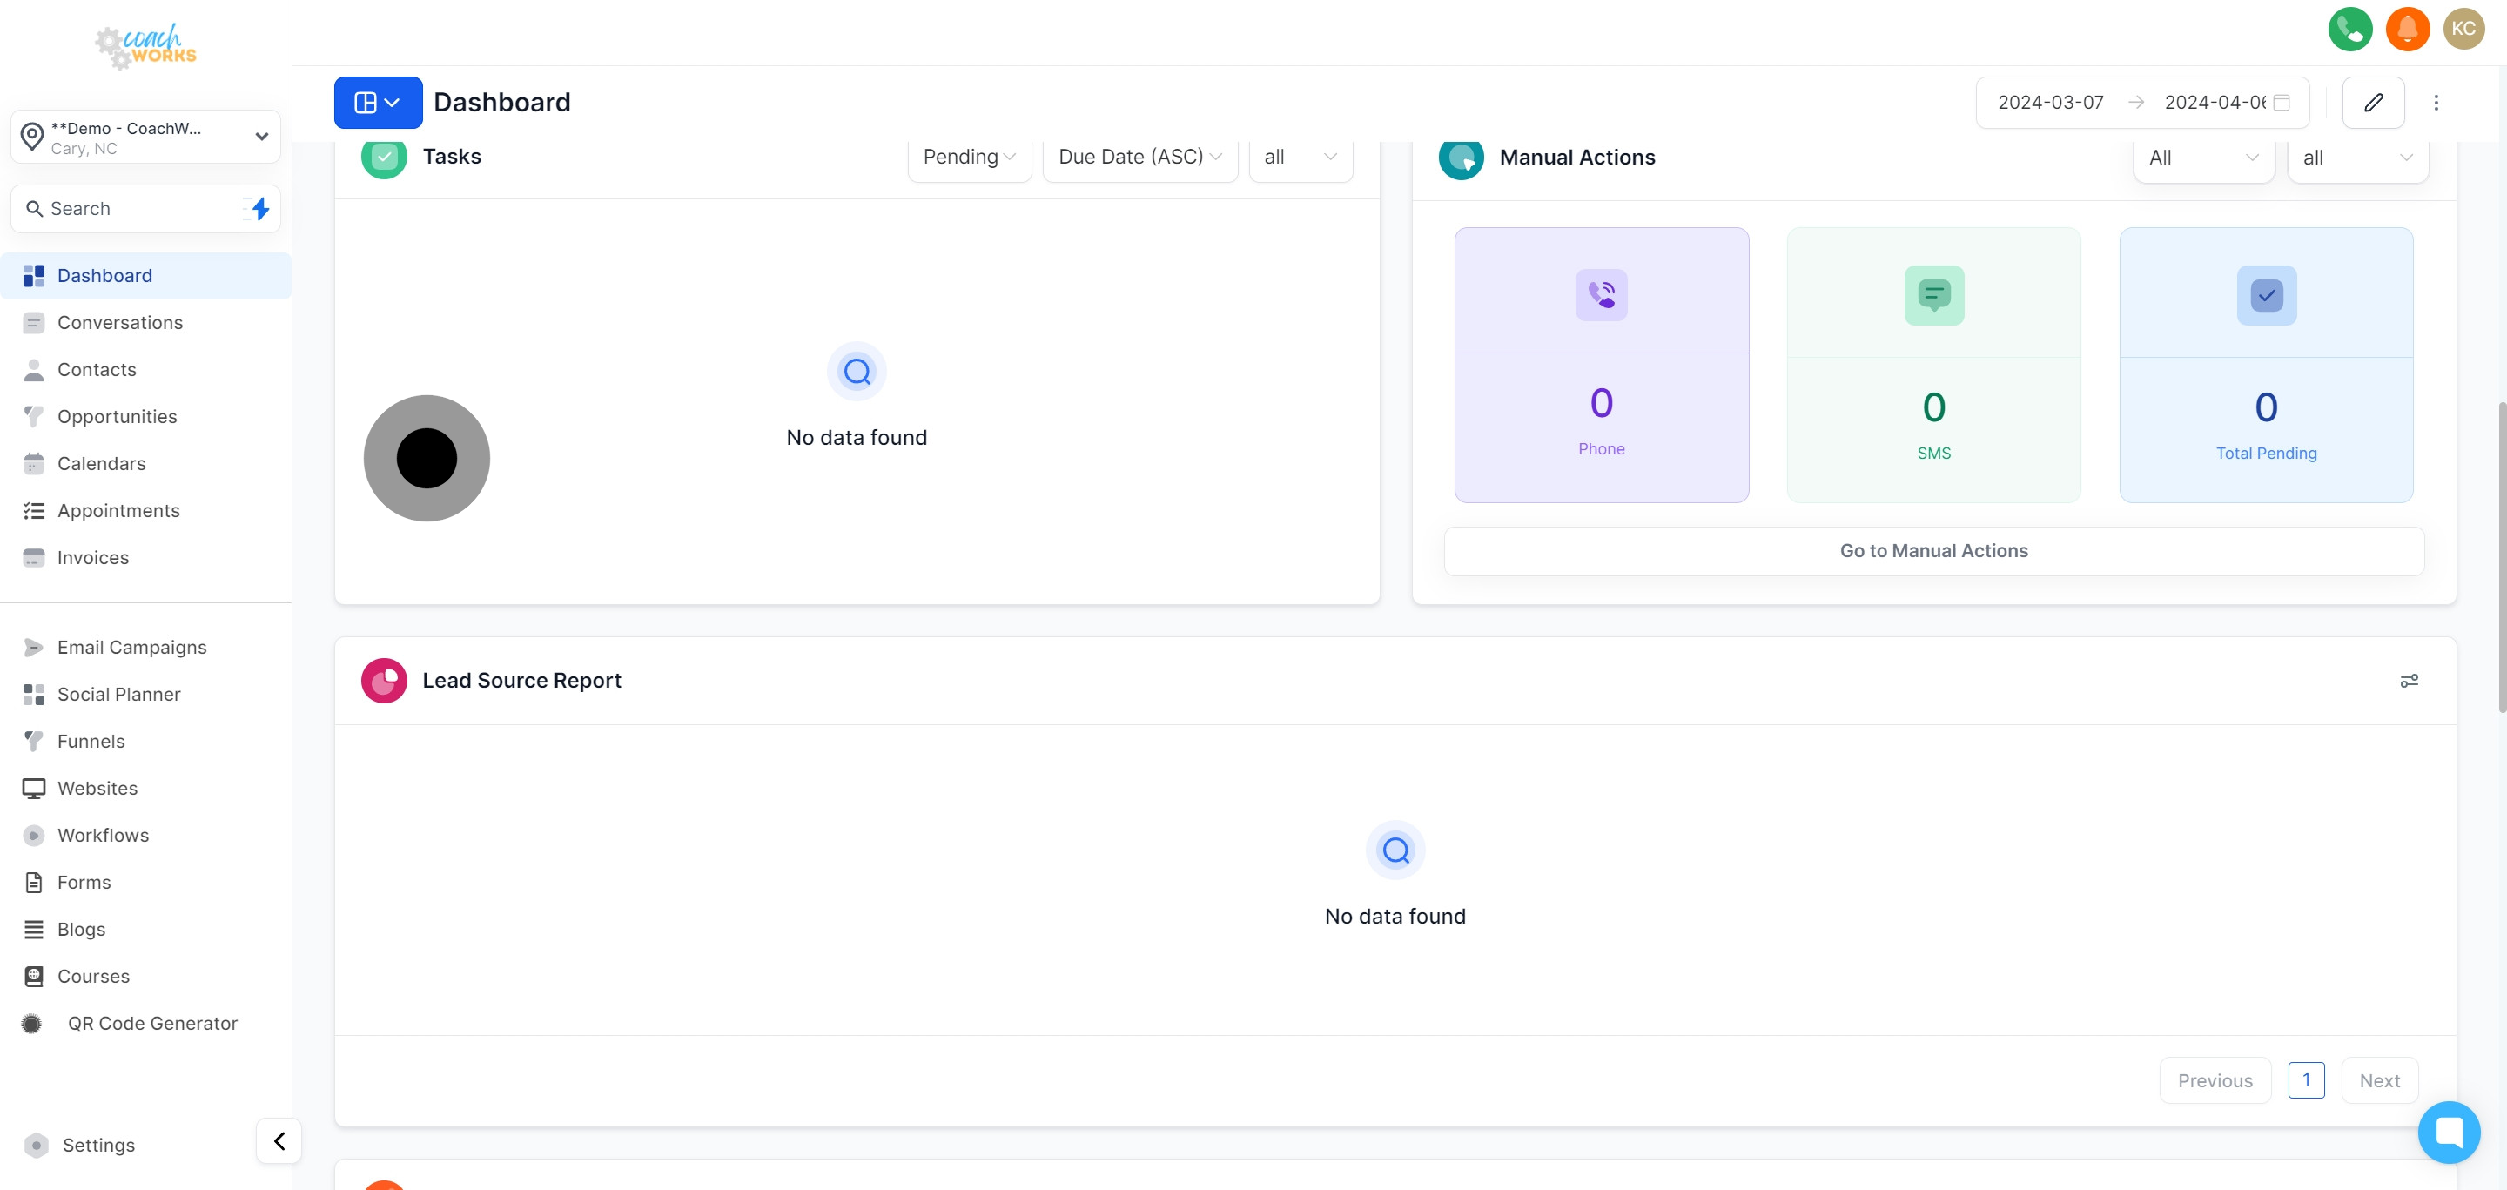Expand the Pending tasks status dropdown
This screenshot has height=1190, width=2507.
click(x=968, y=157)
